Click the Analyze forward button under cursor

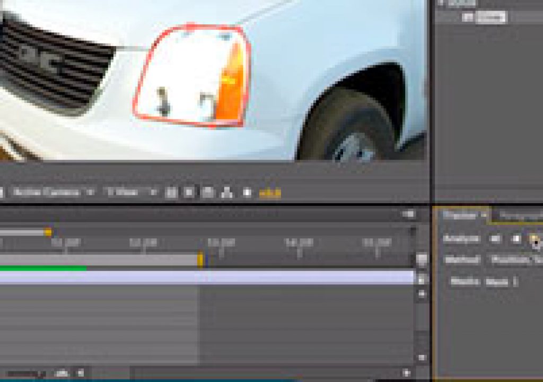pos(535,239)
